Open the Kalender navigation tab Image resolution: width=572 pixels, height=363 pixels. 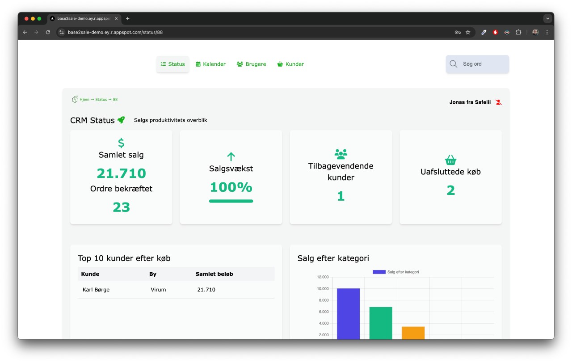tap(210, 64)
